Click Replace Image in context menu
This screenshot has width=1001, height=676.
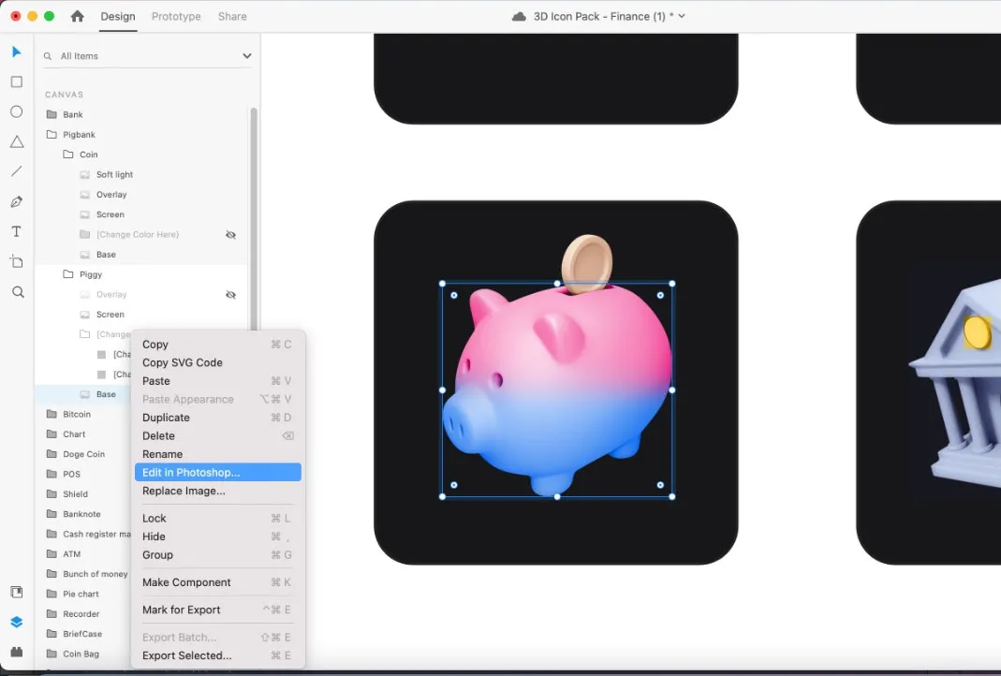184,491
